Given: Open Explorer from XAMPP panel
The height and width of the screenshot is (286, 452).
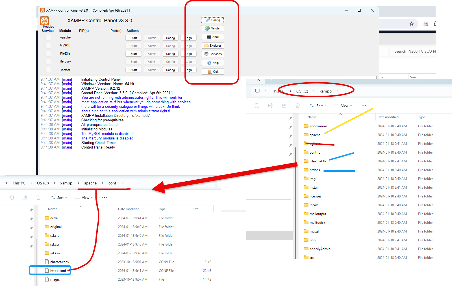Looking at the screenshot, I should [213, 46].
